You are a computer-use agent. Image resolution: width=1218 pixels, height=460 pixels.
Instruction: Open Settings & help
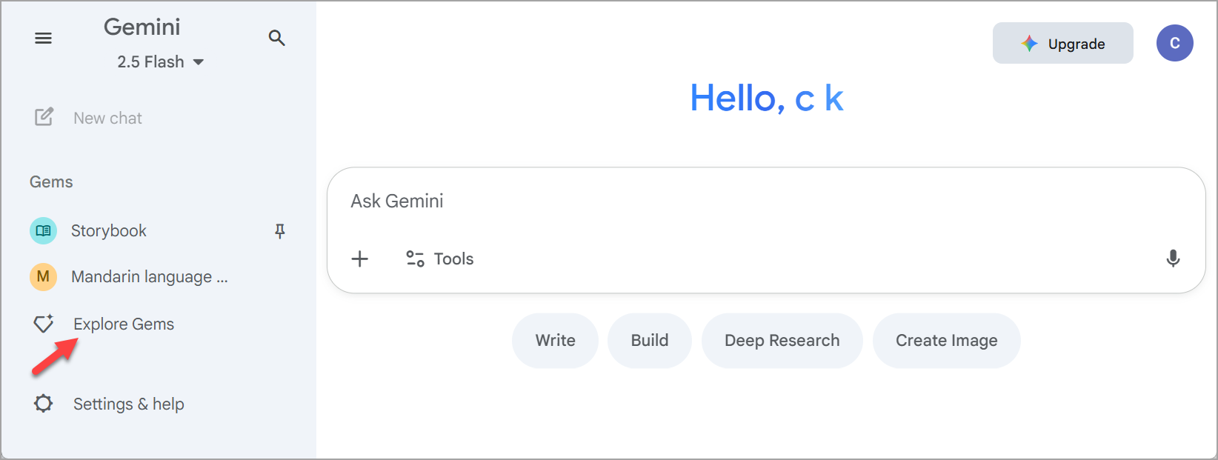click(129, 404)
